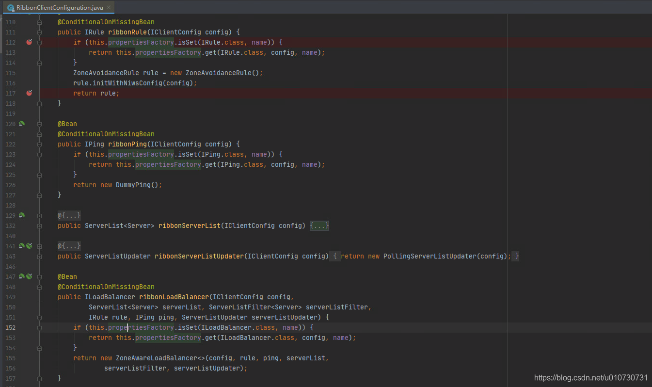Click @ConditionalOnMissingBean annotation on line 121
Image resolution: width=652 pixels, height=387 pixels.
coord(106,134)
